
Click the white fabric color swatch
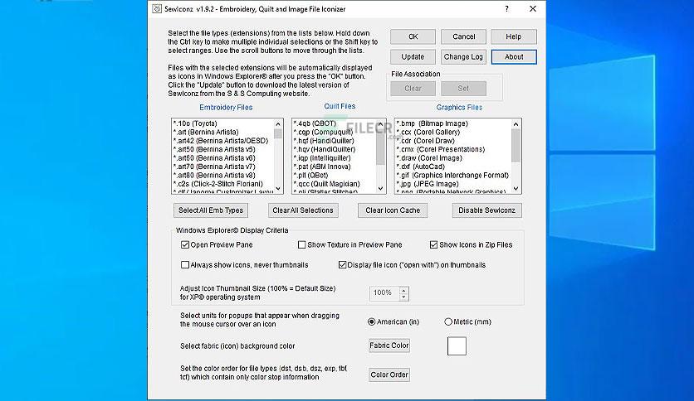click(x=457, y=345)
